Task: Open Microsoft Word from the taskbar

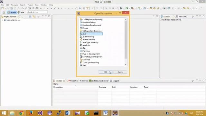Action: [x=68, y=113]
